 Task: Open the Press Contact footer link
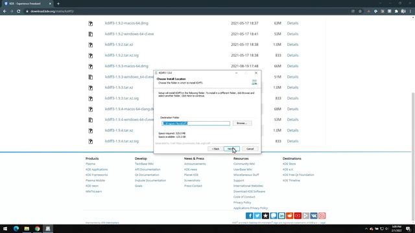(193, 186)
